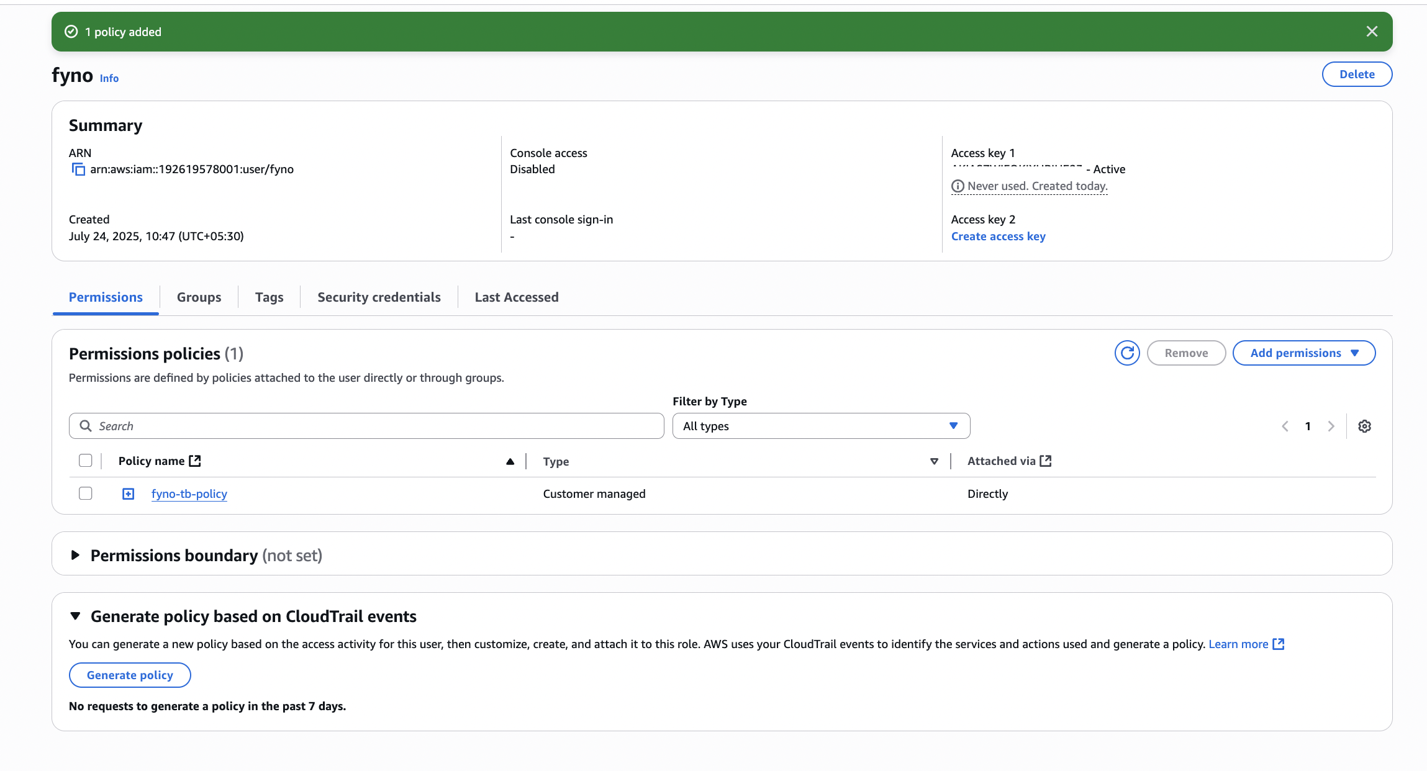This screenshot has height=771, width=1427.
Task: Click the refresh policies icon button
Action: click(x=1126, y=353)
